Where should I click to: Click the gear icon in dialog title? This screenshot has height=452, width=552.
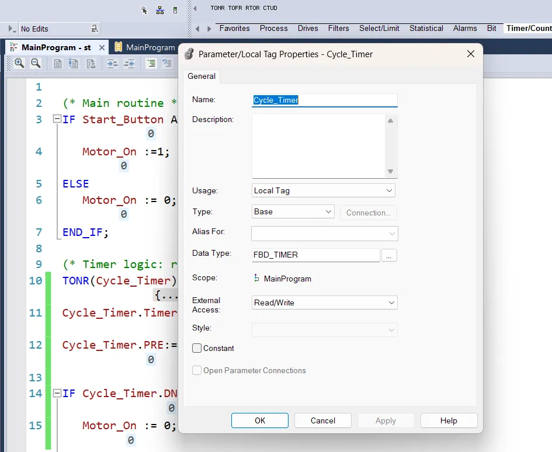point(189,54)
